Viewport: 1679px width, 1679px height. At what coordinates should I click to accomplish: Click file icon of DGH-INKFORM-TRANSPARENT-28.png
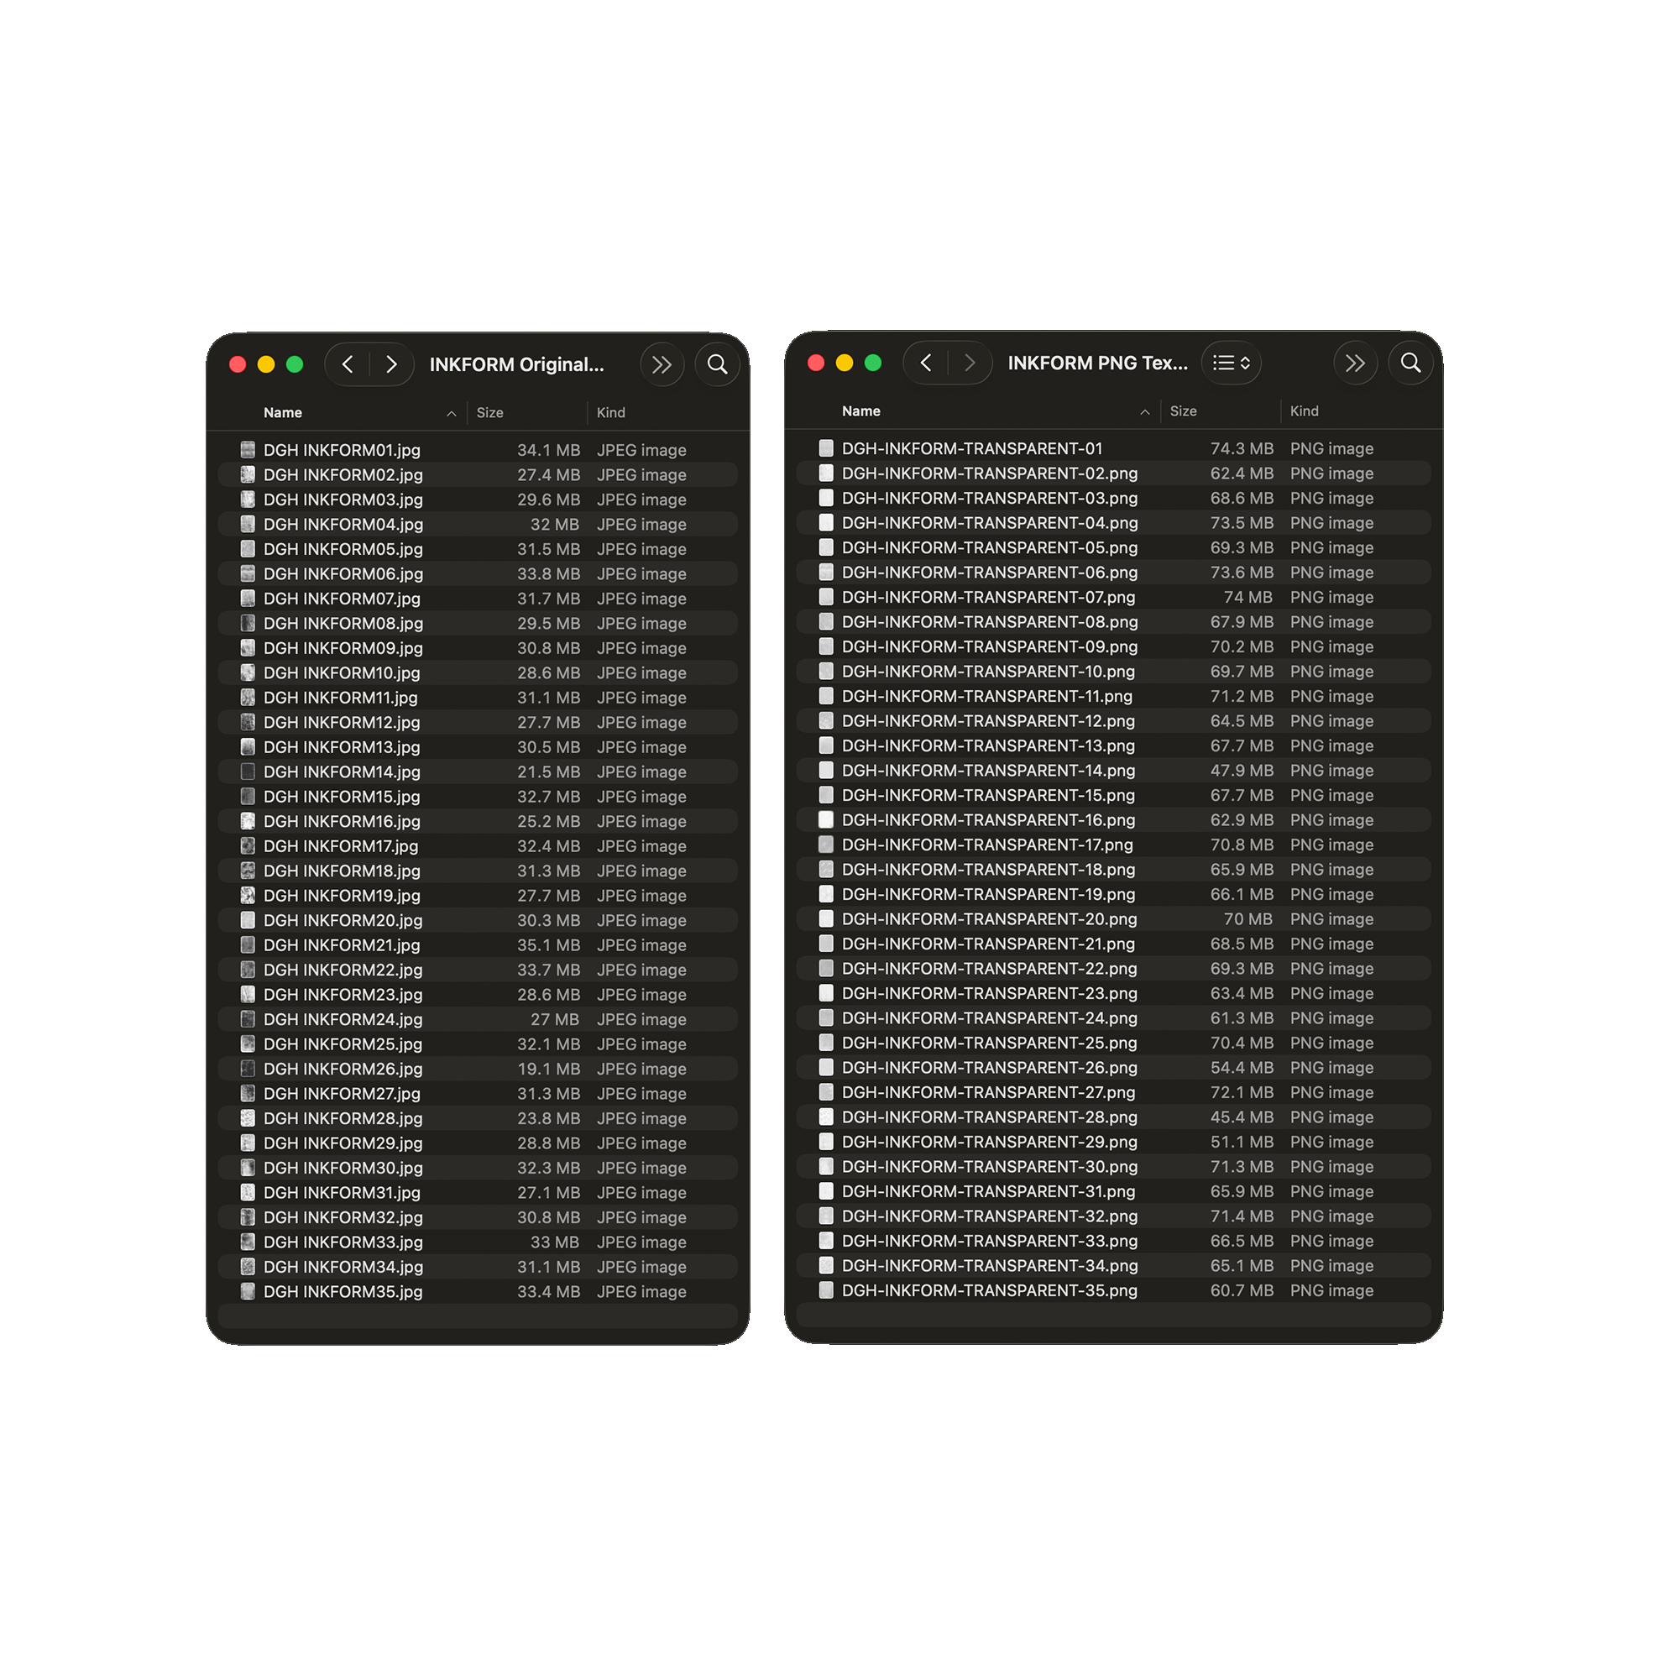825,1117
